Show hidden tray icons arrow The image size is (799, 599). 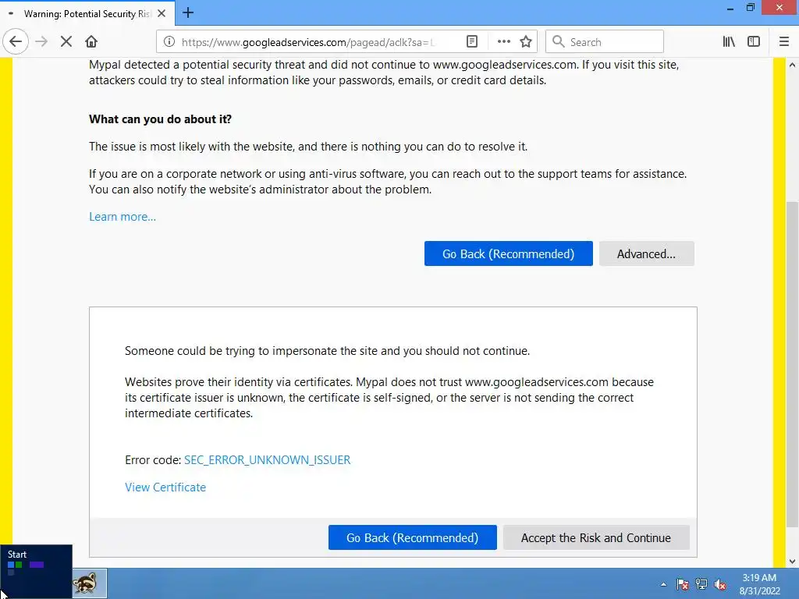[663, 585]
